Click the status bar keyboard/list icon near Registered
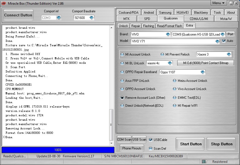Screen dimensions: 240x165 [x=204, y=161]
